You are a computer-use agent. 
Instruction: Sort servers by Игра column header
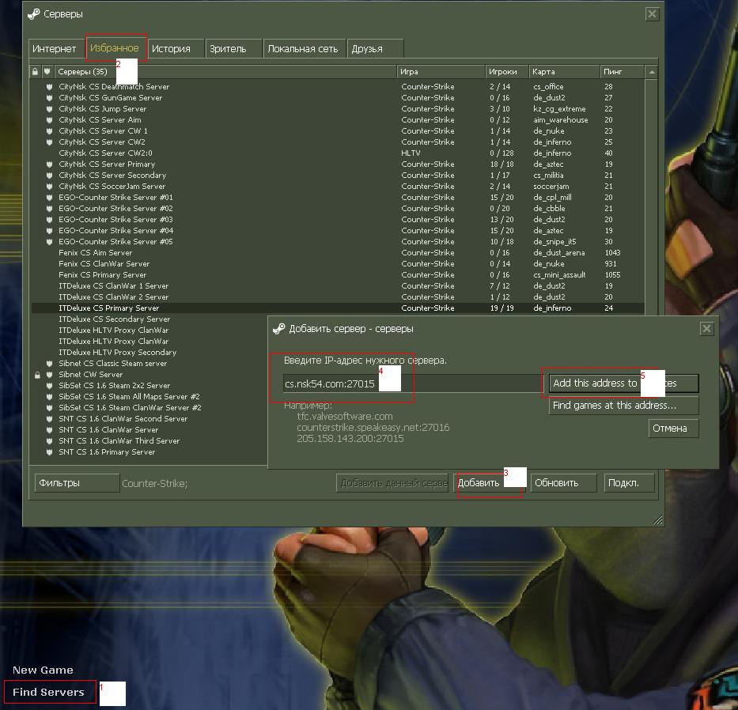pyautogui.click(x=441, y=71)
